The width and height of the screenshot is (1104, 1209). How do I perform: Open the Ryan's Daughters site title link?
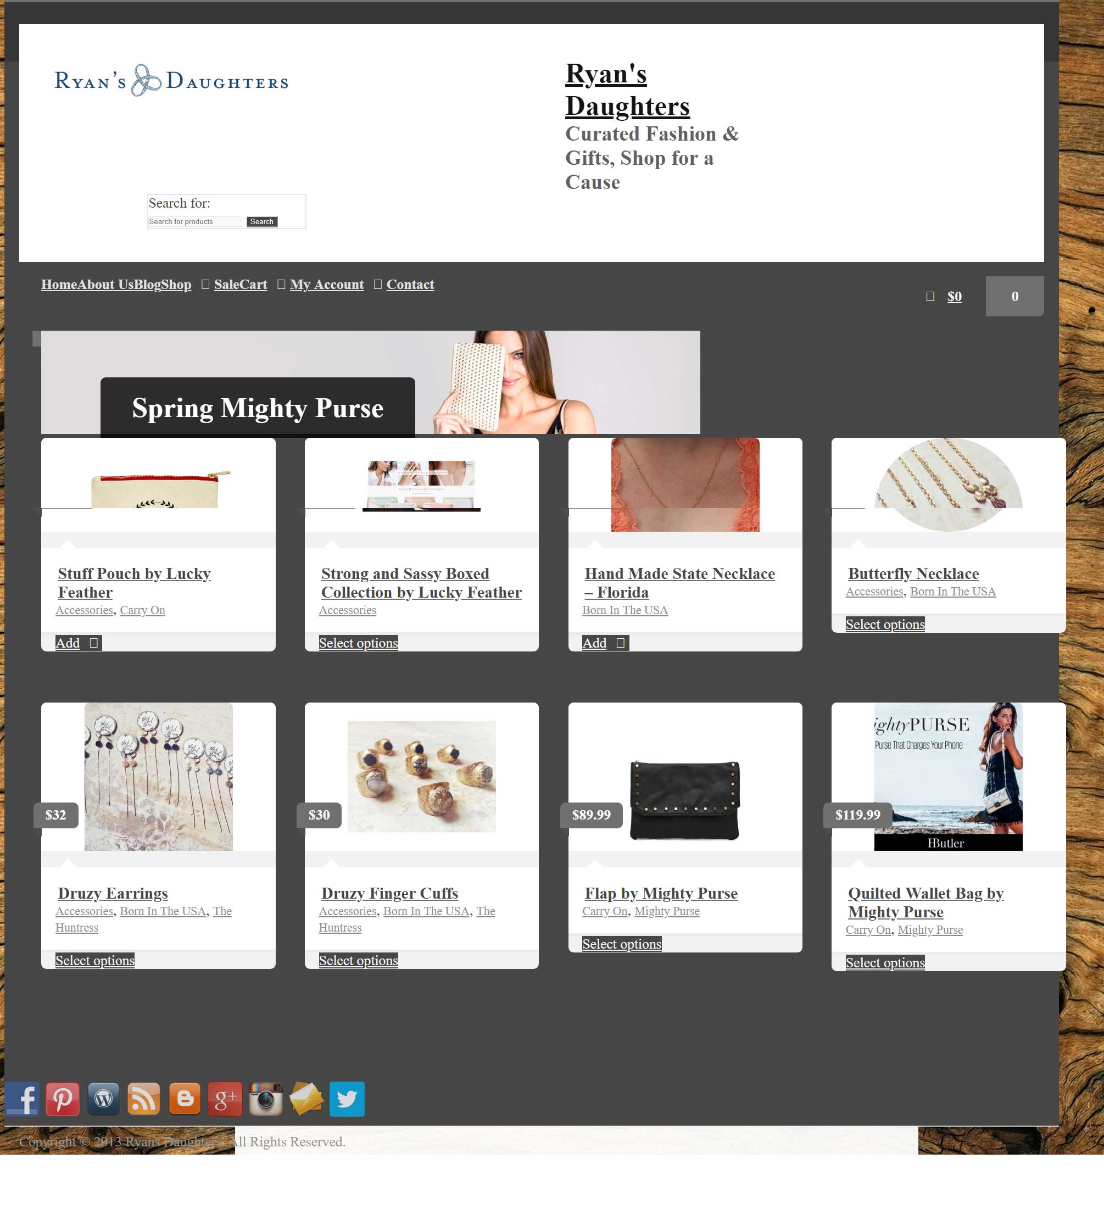tap(627, 90)
